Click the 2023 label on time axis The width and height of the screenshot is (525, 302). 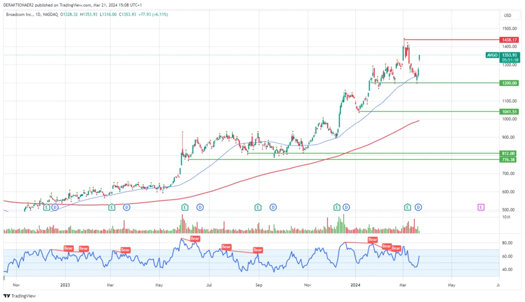(65, 285)
